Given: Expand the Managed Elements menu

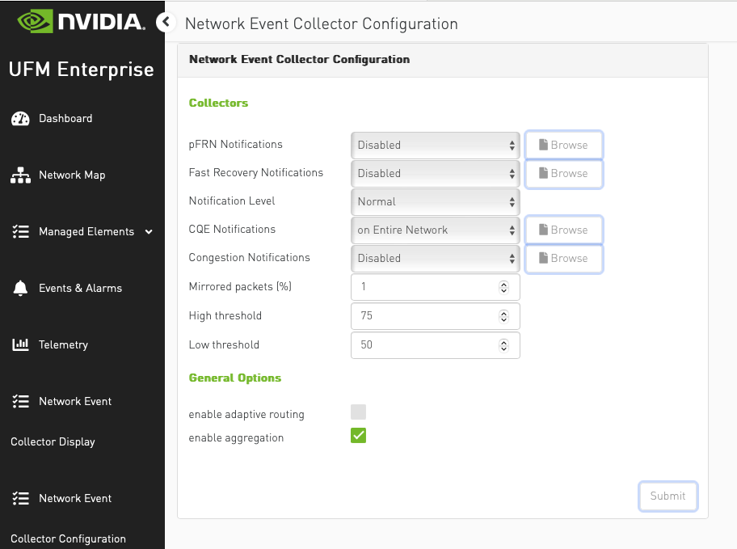Looking at the screenshot, I should pyautogui.click(x=146, y=231).
